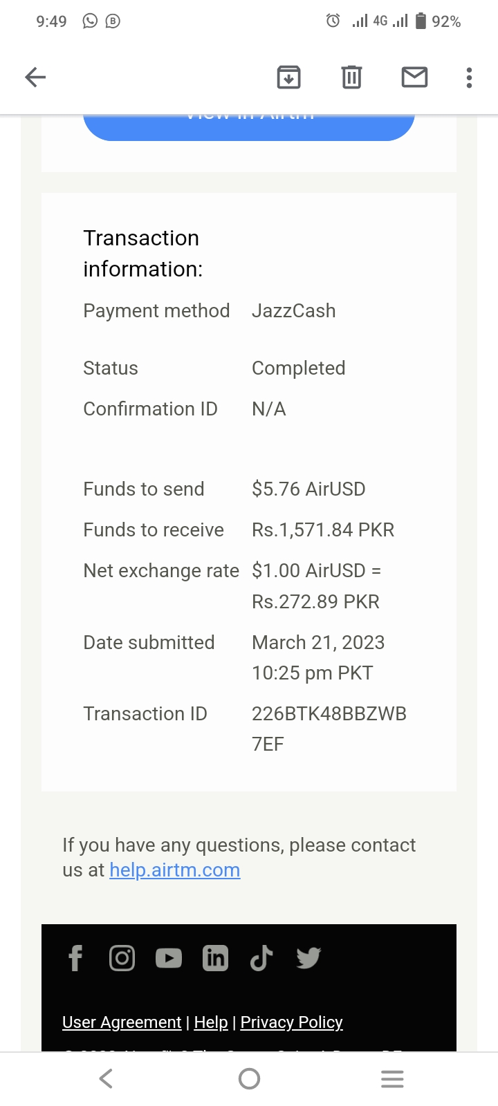Open Airtm's Facebook page icon
This screenshot has height=1106, width=498.
coord(75,958)
